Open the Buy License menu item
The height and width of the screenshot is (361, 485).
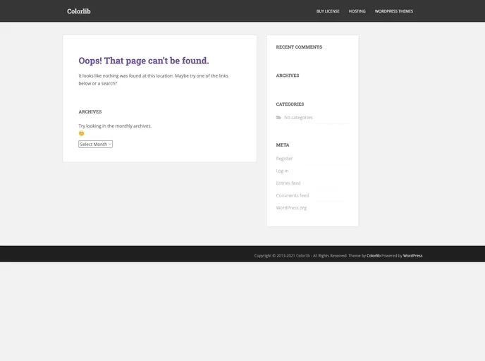(328, 11)
